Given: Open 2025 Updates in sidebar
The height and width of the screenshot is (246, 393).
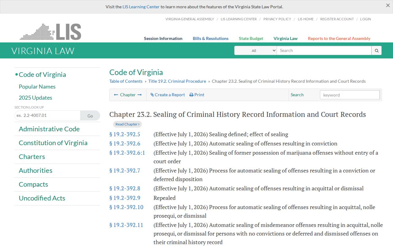Looking at the screenshot, I should coord(35,98).
